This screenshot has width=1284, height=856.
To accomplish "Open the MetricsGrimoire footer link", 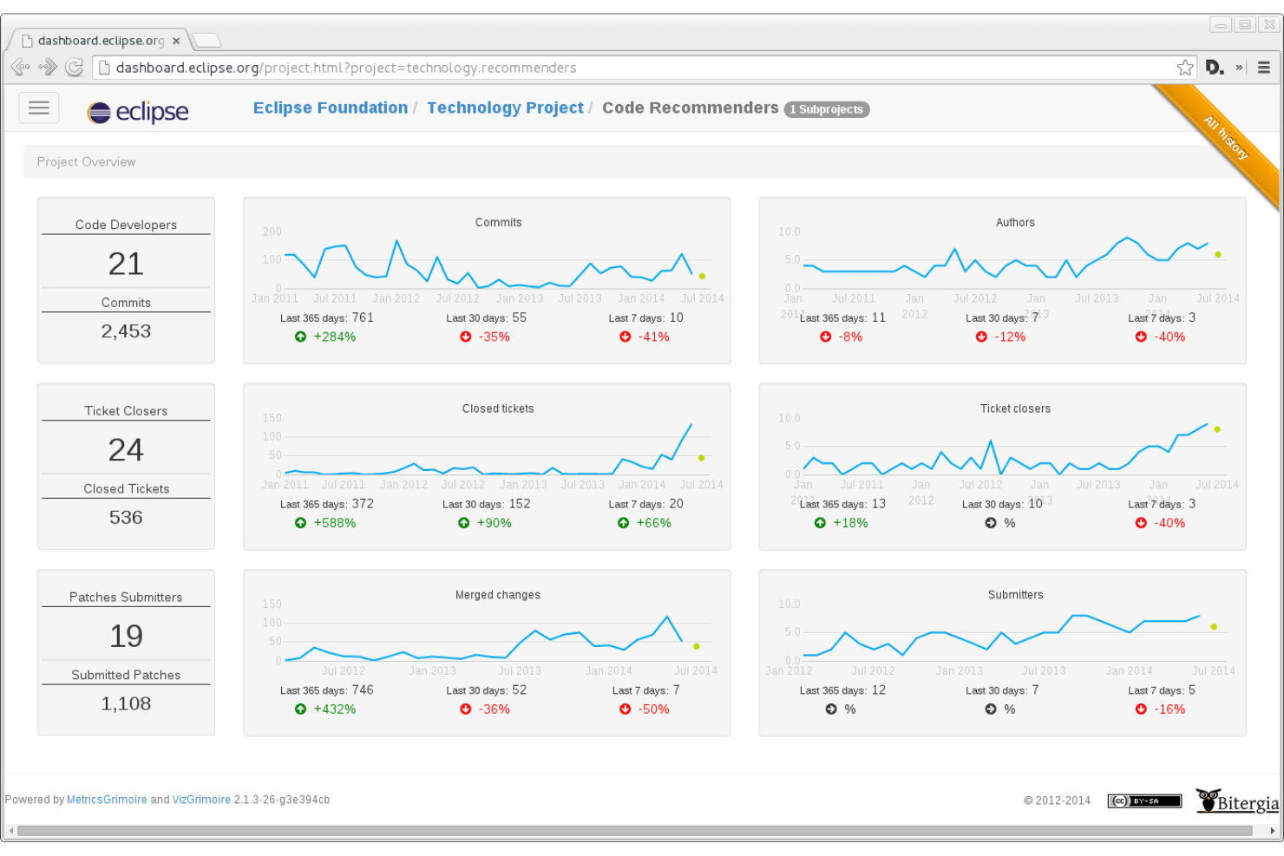I will (x=107, y=800).
